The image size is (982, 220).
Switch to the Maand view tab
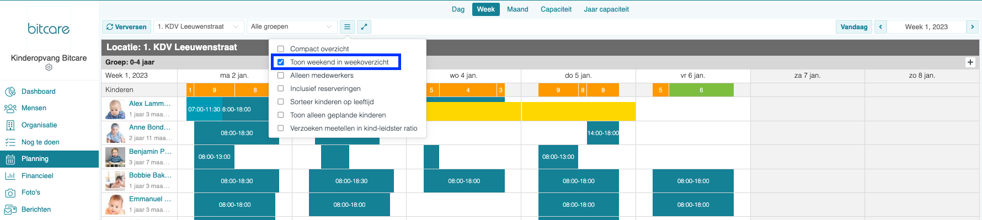pos(517,9)
